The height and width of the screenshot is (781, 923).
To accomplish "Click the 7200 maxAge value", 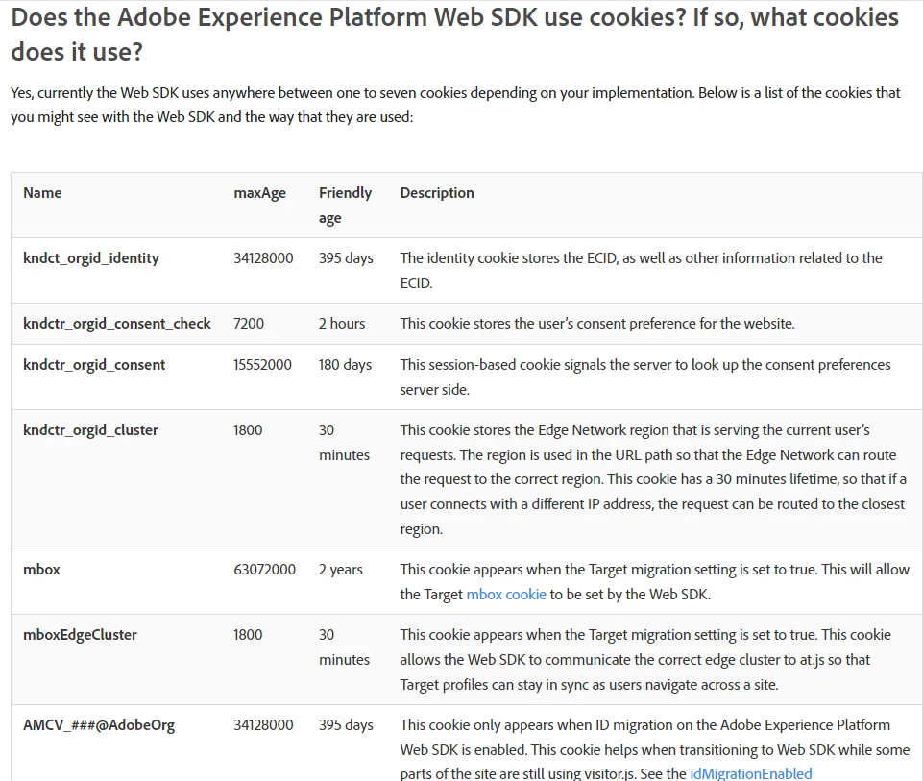I will point(249,324).
